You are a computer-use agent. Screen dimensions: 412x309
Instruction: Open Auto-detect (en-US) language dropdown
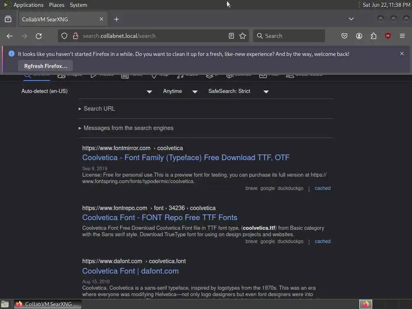click(x=87, y=91)
